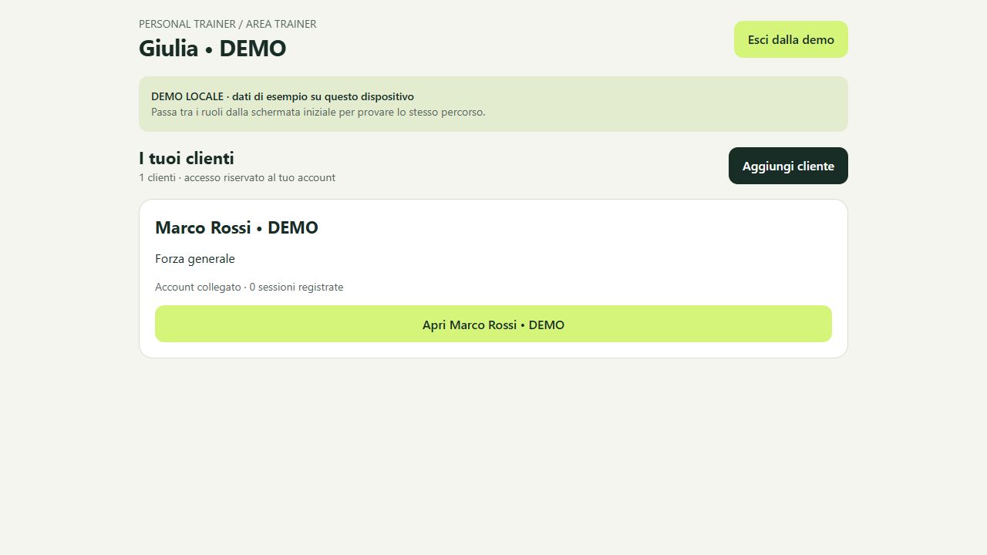987x555 pixels.
Task: Select the Marco Rossi • DEMO client name
Action: point(237,227)
